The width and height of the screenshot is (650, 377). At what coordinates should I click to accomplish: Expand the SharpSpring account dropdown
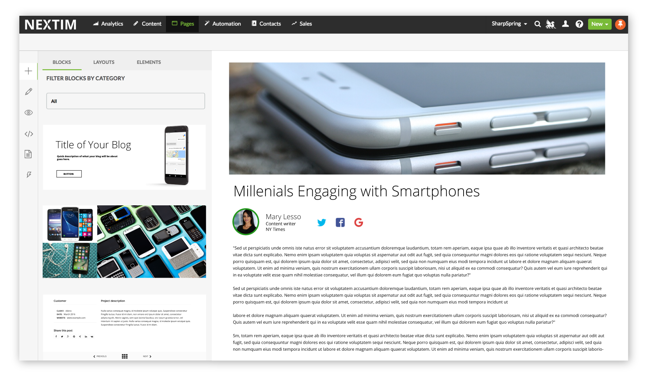pos(509,24)
